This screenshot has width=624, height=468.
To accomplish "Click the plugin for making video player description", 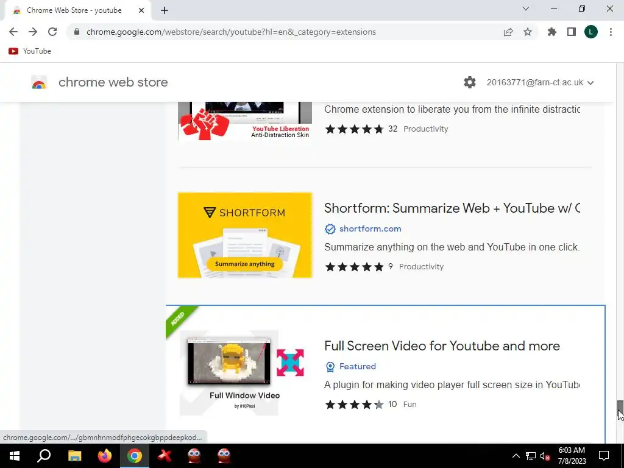I will (x=452, y=385).
